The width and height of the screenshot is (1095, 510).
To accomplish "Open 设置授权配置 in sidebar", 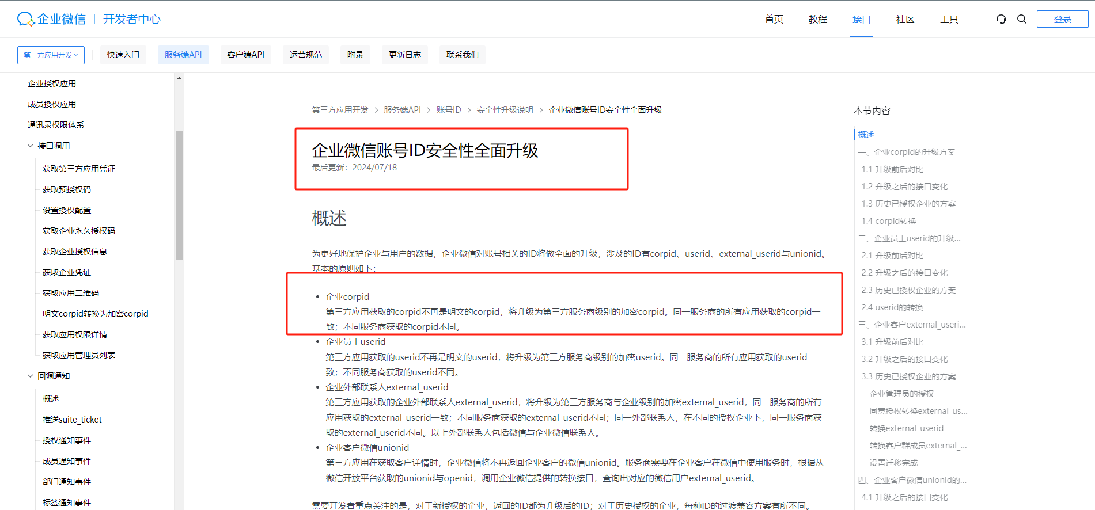I will pyautogui.click(x=67, y=210).
